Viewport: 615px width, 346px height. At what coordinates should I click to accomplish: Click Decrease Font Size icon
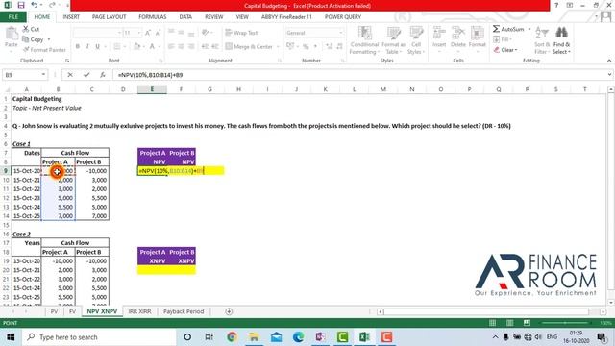158,33
